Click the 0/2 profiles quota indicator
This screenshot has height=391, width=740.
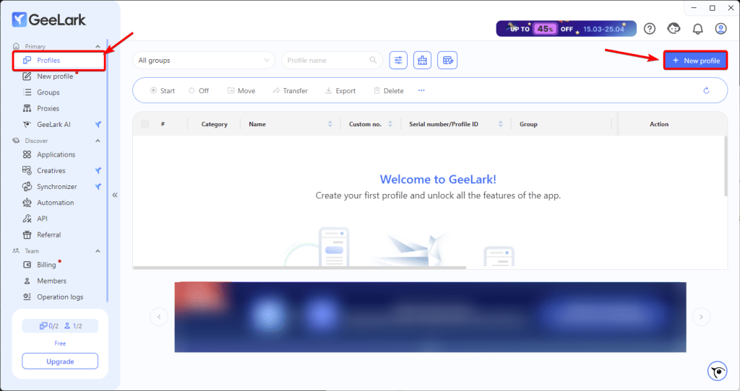49,326
